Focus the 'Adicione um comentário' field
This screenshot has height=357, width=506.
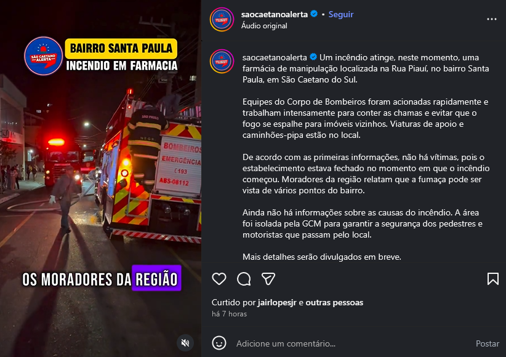[351, 343]
